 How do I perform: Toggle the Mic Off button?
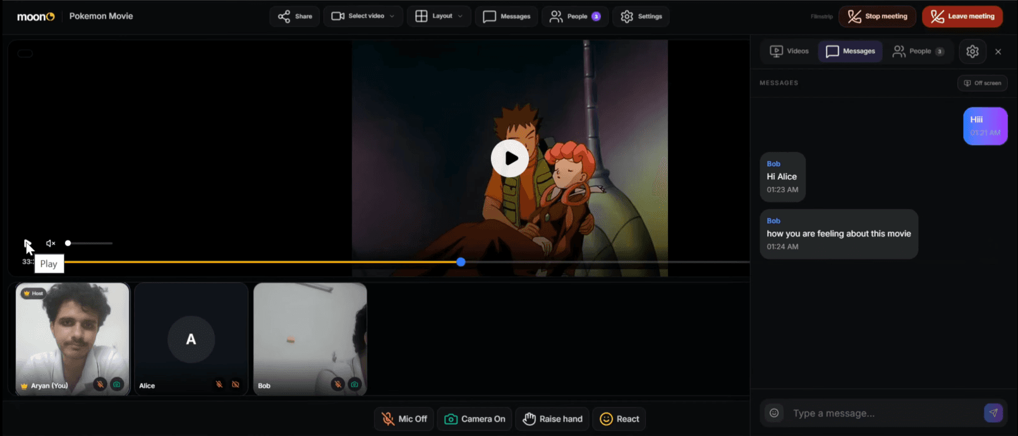(x=404, y=419)
